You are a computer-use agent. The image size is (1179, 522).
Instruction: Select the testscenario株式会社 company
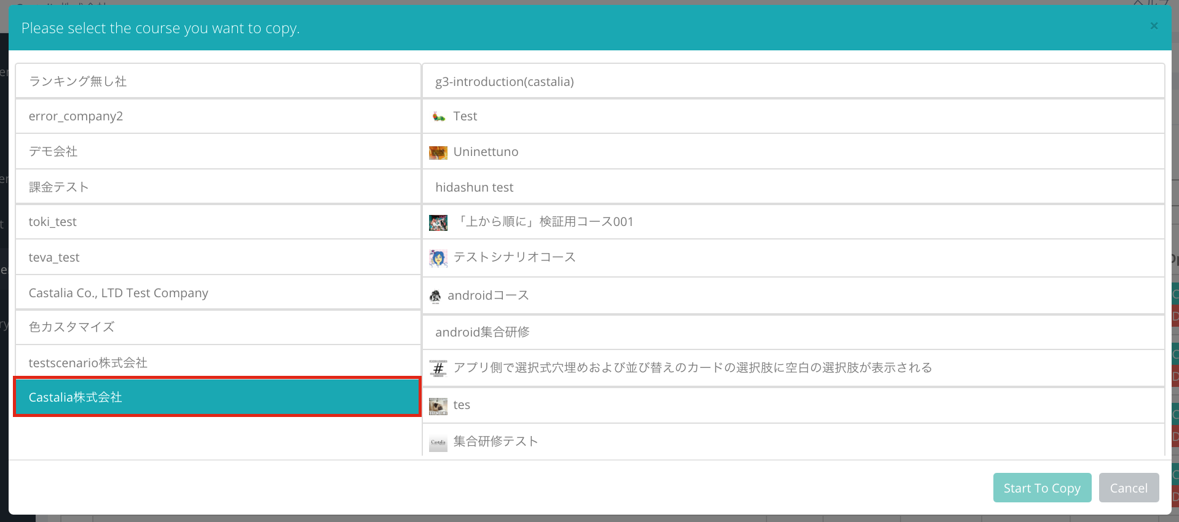tap(218, 362)
